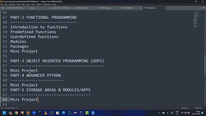Open the View menu
This screenshot has width=206, height=116.
23,5
